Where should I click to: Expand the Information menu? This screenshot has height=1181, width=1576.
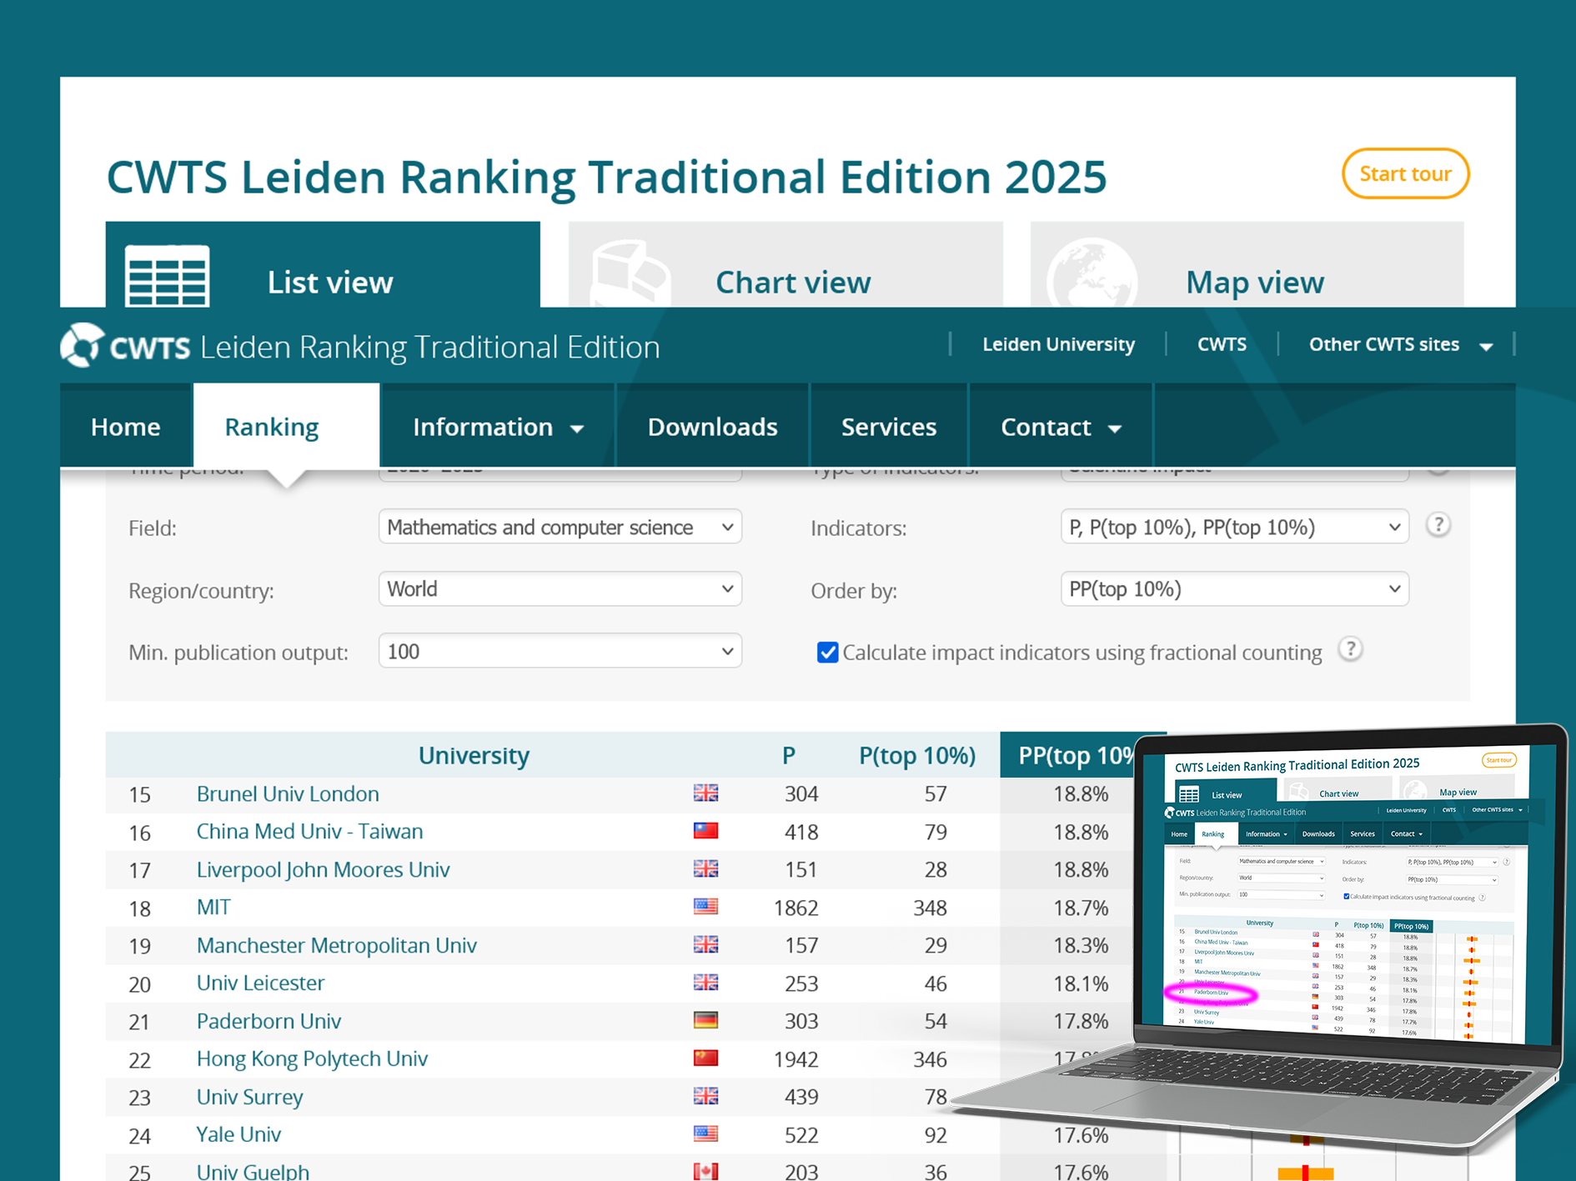point(498,427)
